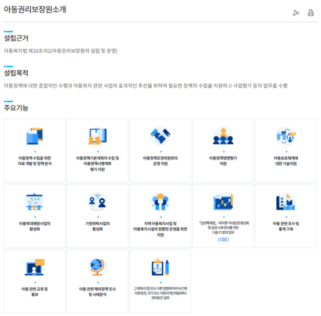
Task: Click the 아동권리보장원소개 page title
Action: click(35, 10)
